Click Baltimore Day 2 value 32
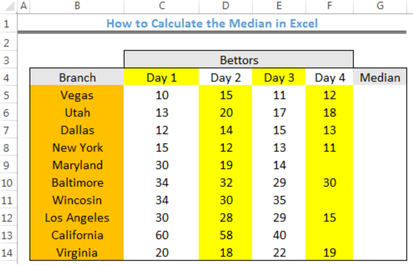 click(x=226, y=182)
